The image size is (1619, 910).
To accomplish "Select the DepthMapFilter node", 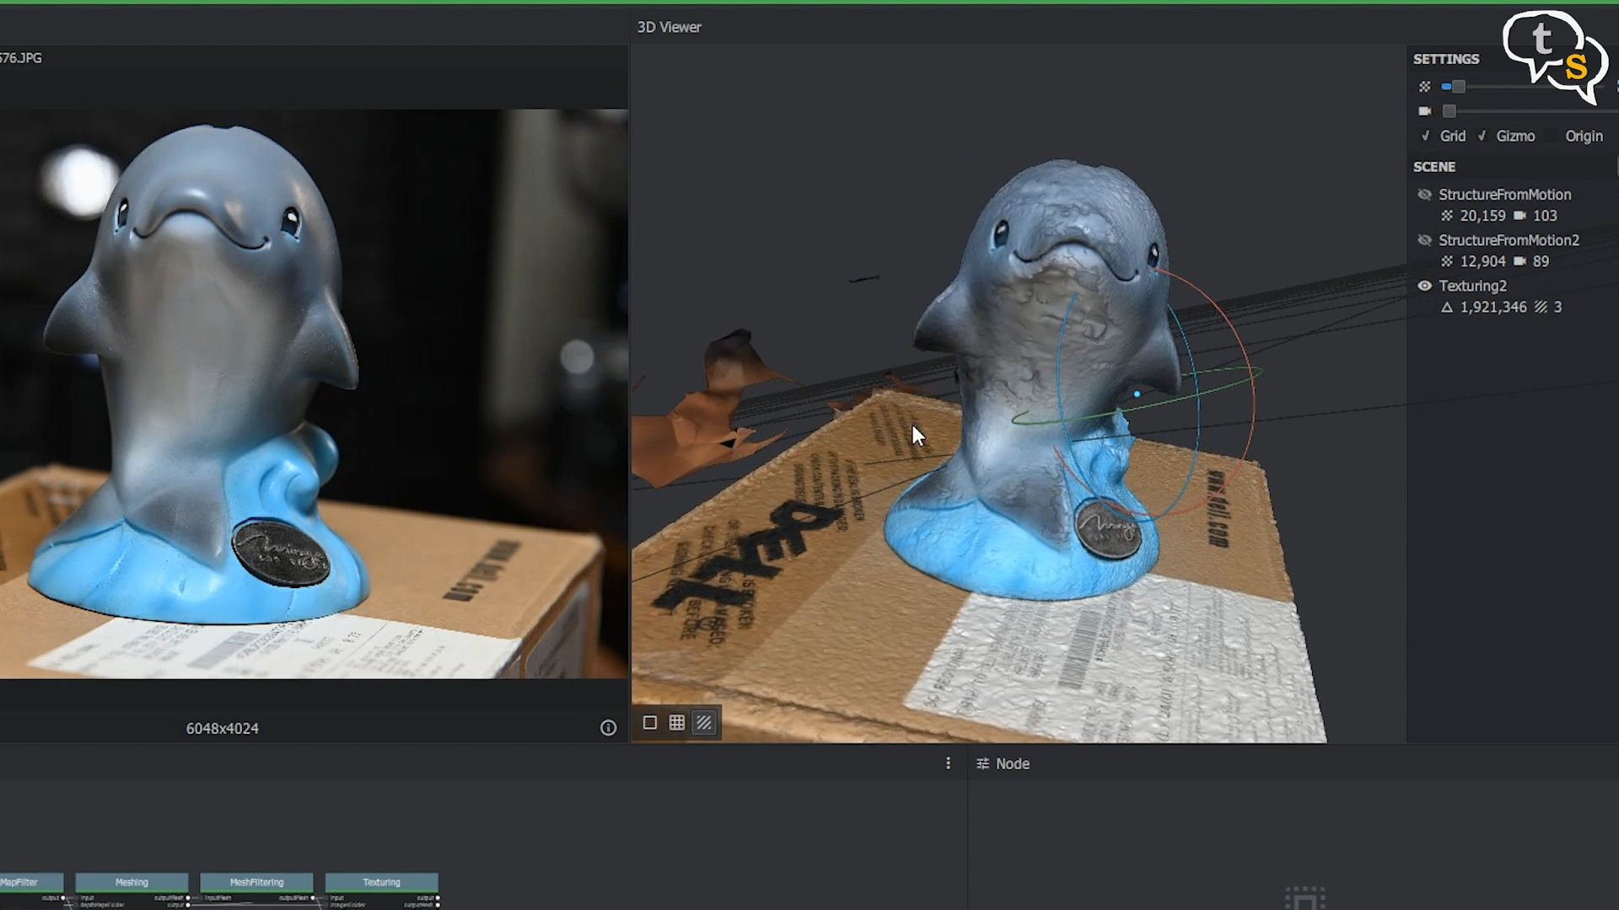I will (x=30, y=882).
